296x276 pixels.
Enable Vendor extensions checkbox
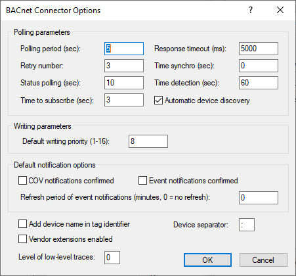pos(22,239)
